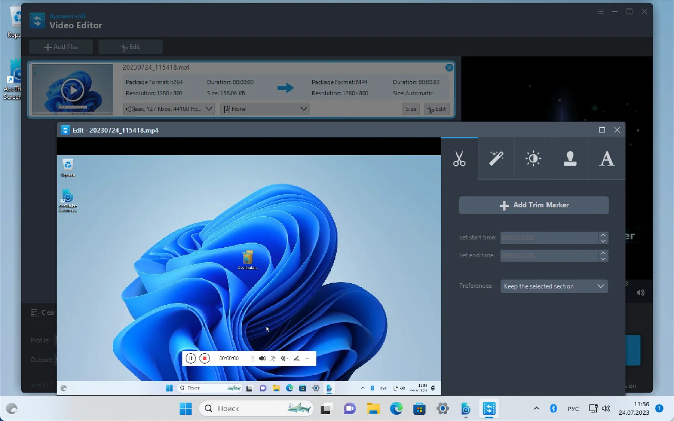
Task: Click Apowersoft Video Editor taskbar icon
Action: pyautogui.click(x=489, y=408)
